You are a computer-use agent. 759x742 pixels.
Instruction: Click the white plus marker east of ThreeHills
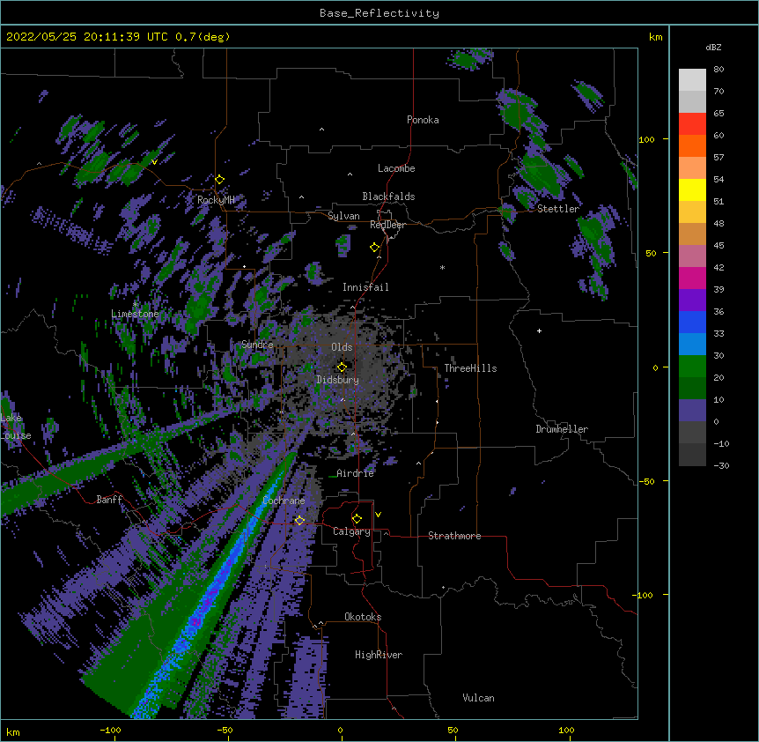click(x=539, y=330)
